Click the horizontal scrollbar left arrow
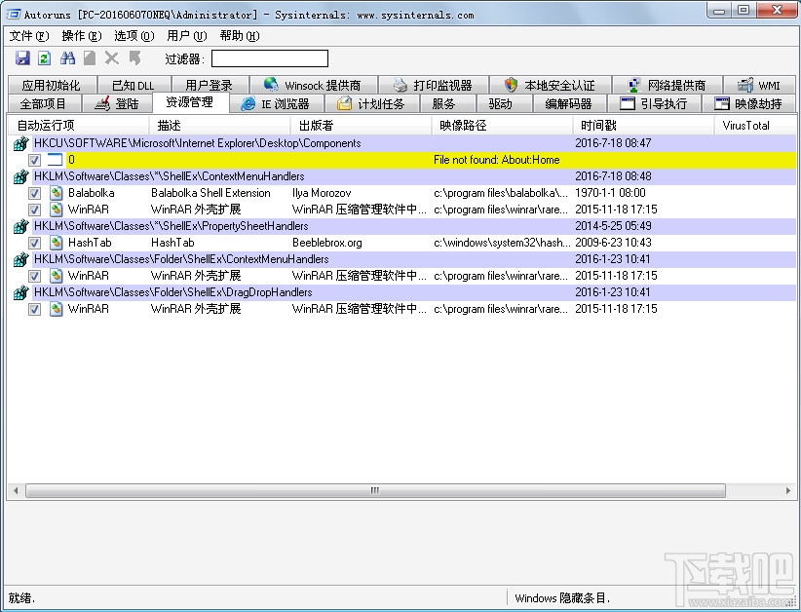Viewport: 801px width, 612px height. coord(16,490)
